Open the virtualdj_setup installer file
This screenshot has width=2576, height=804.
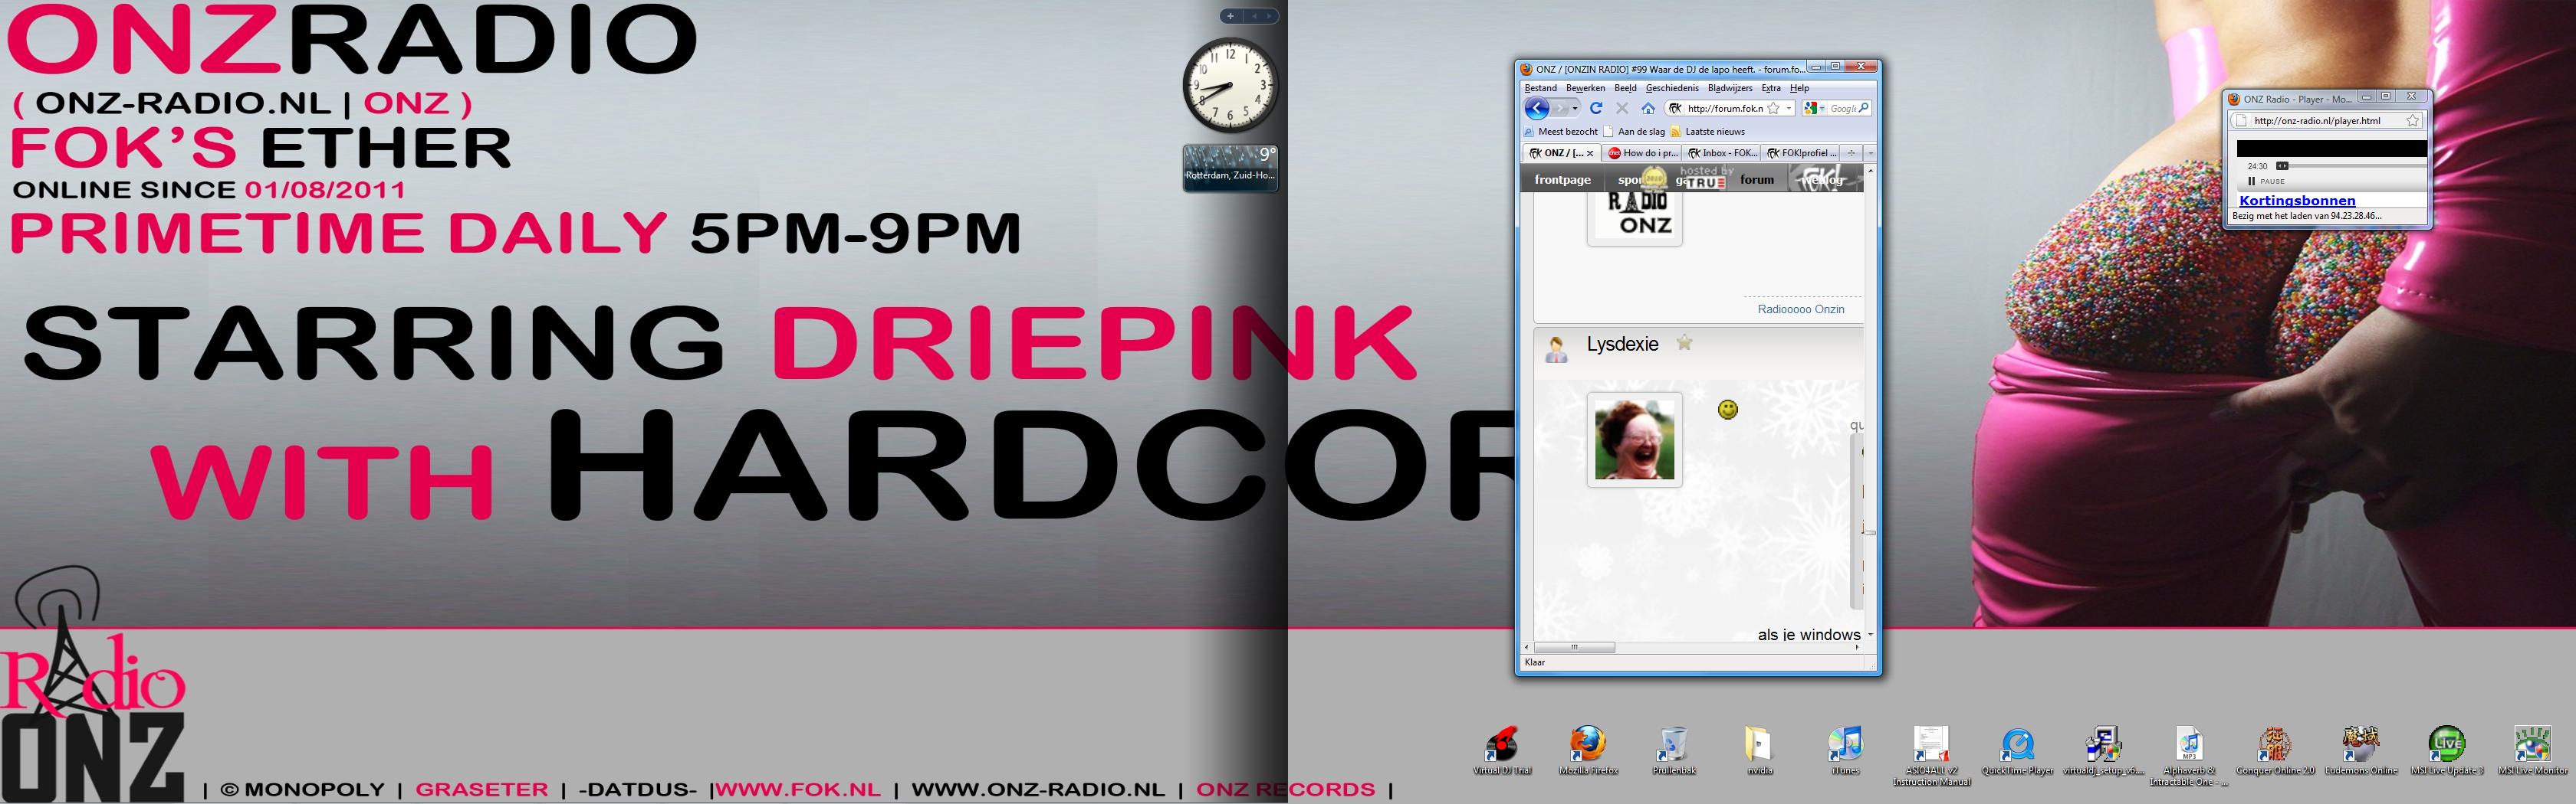point(2103,751)
